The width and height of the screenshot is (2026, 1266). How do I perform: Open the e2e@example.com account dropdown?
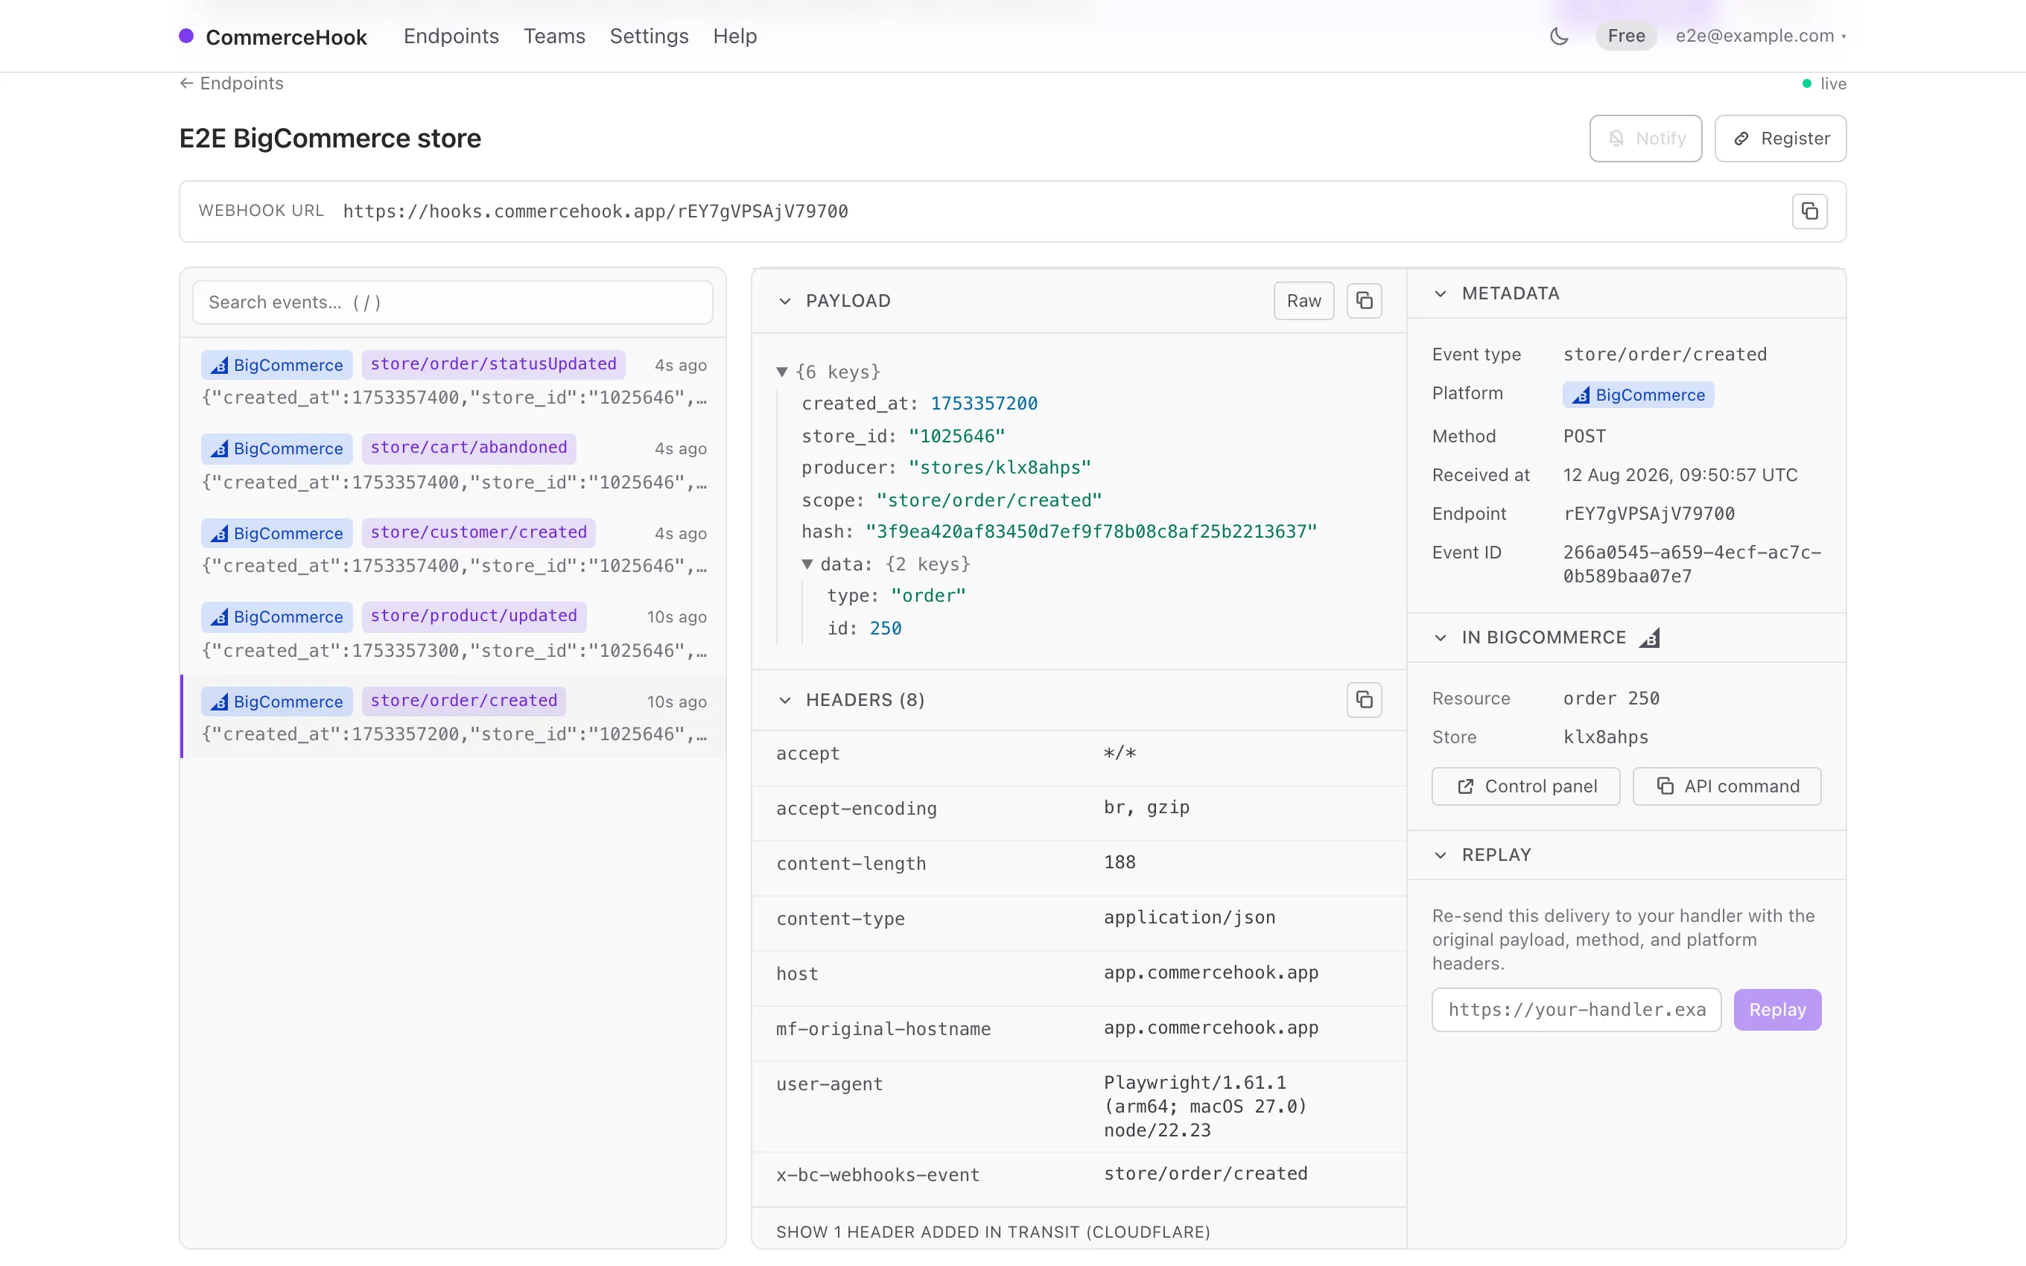coord(1761,36)
